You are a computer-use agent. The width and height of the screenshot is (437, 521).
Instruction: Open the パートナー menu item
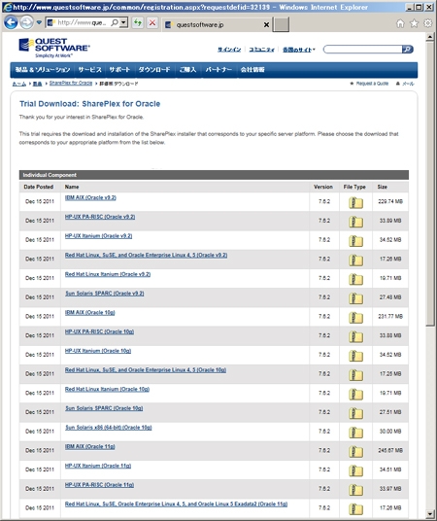tap(218, 70)
